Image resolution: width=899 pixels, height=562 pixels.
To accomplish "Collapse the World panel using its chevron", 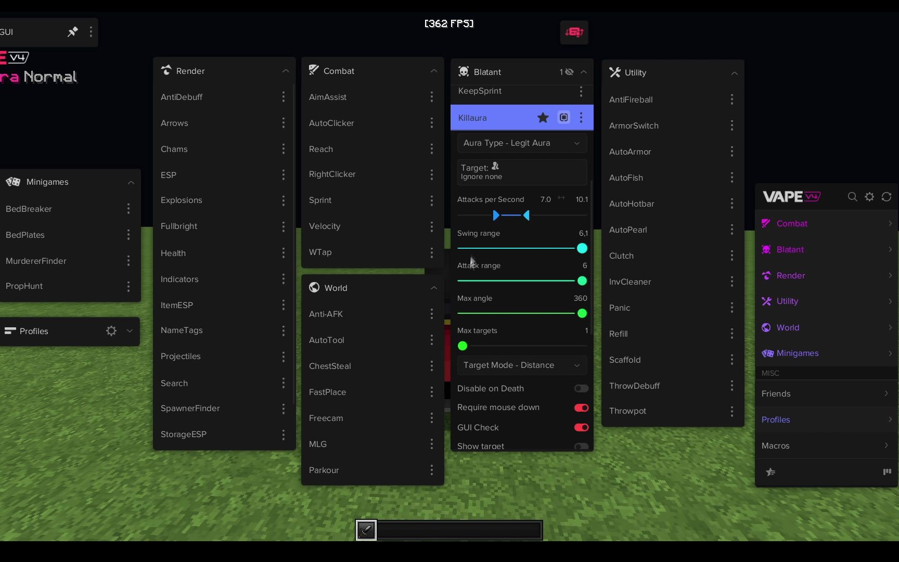I will click(x=434, y=288).
